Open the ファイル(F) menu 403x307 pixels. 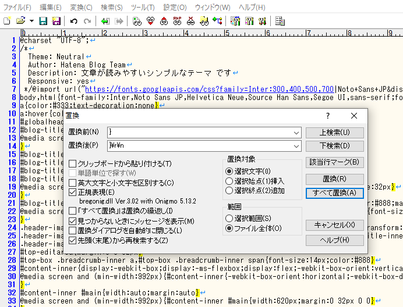17,8
